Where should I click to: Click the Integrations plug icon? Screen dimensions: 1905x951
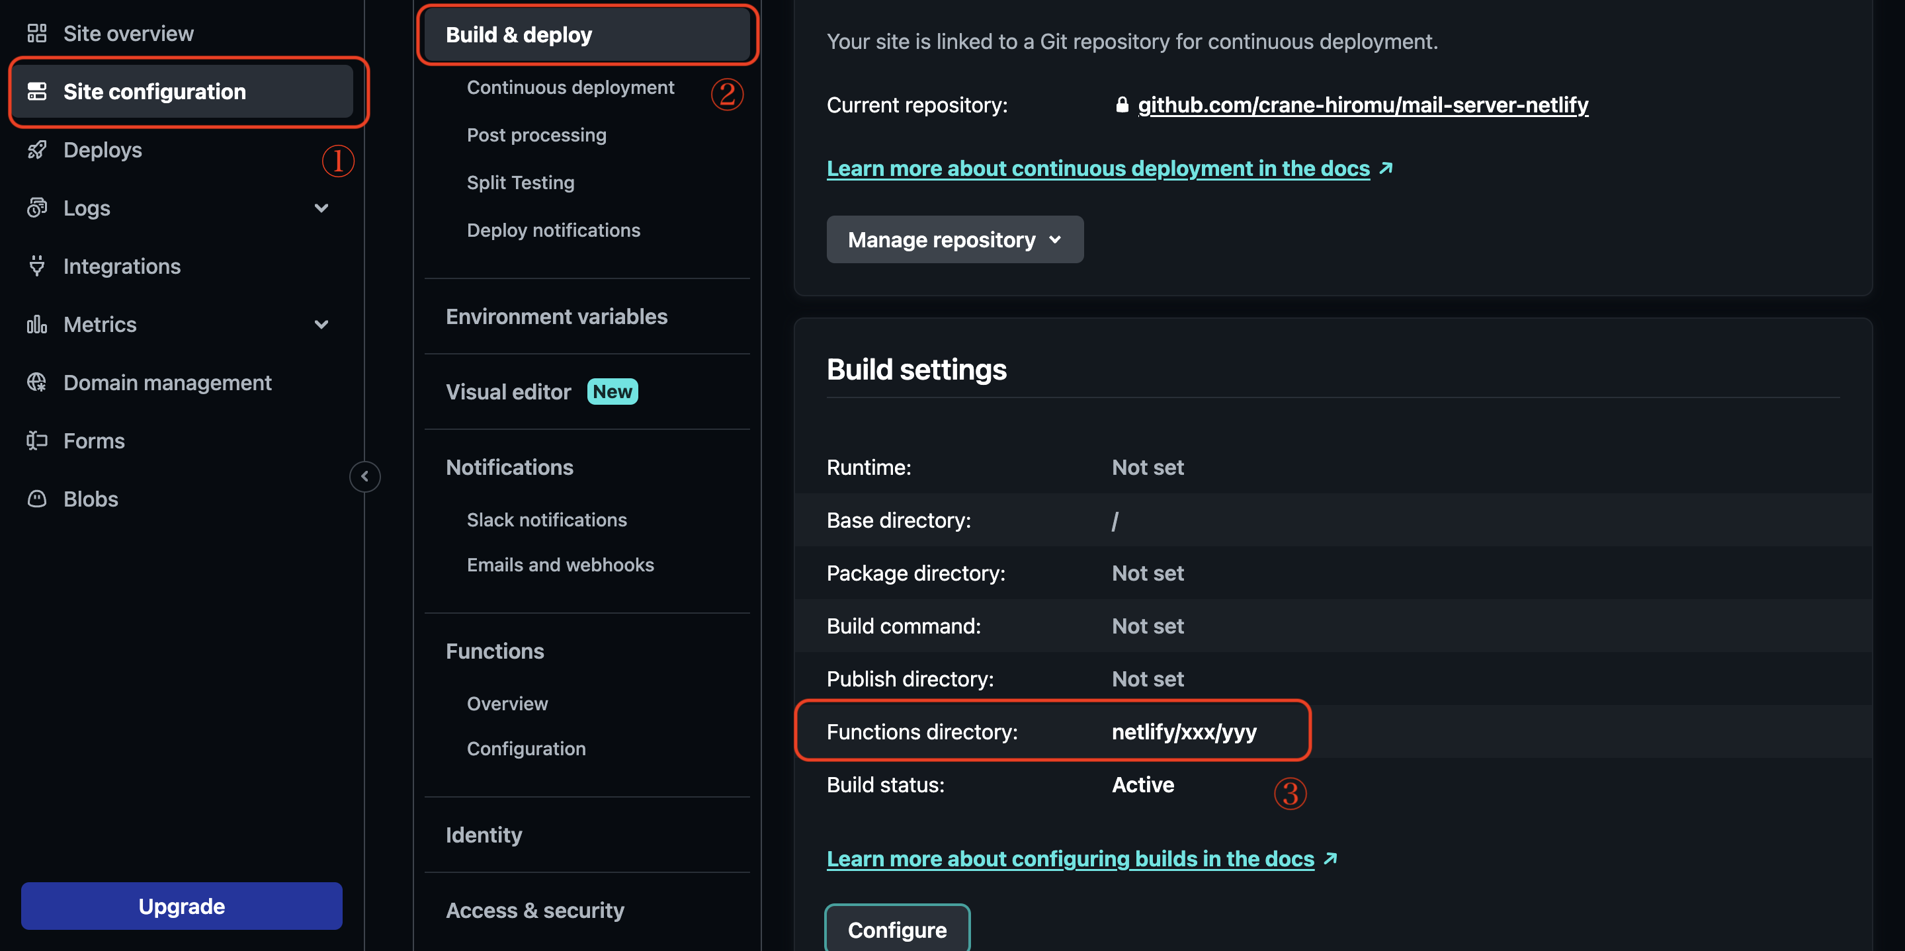pyautogui.click(x=36, y=267)
